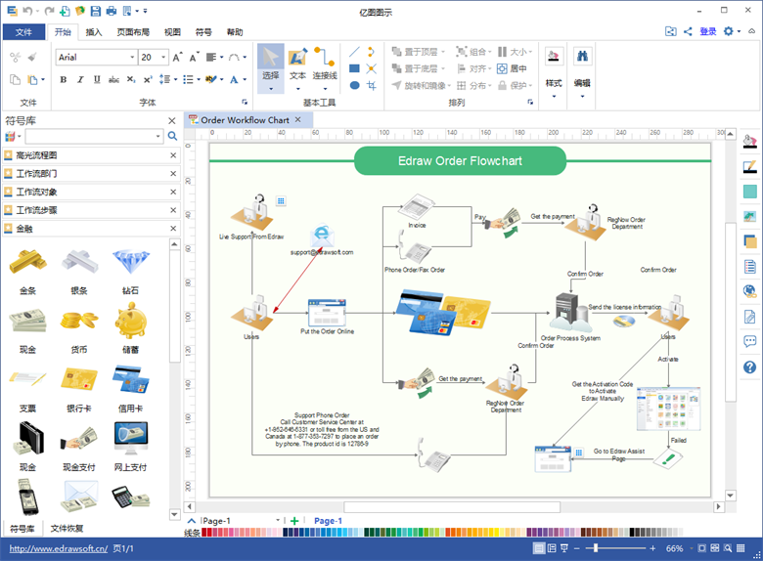This screenshot has height=561, width=763.
Task: Open the font size 20 dropdown
Action: (x=163, y=58)
